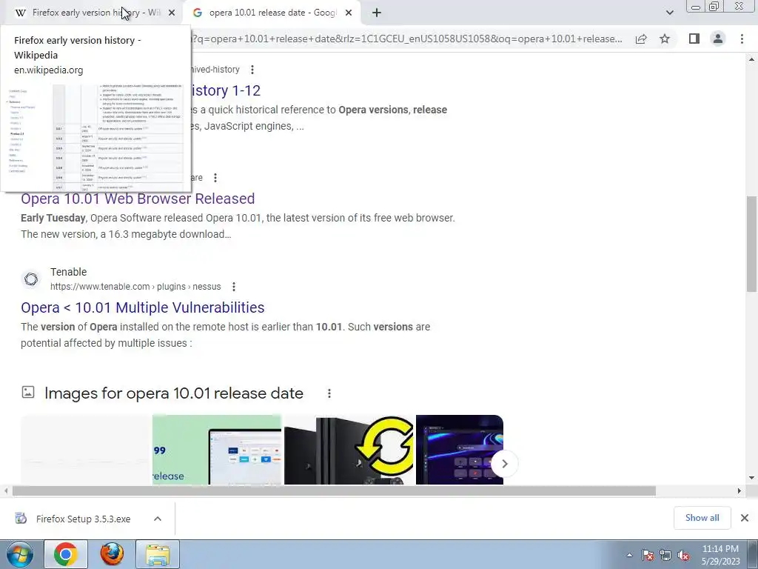Screen dimensions: 758x569
Task: Expand the Firefox Setup download options chevron
Action: pyautogui.click(x=158, y=519)
